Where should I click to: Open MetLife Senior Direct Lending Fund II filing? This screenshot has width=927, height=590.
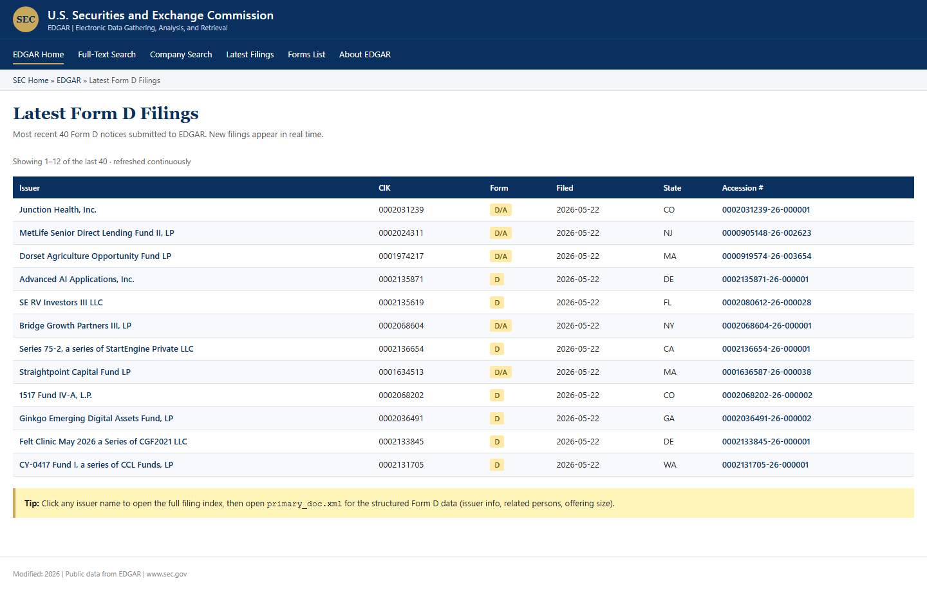pos(97,233)
